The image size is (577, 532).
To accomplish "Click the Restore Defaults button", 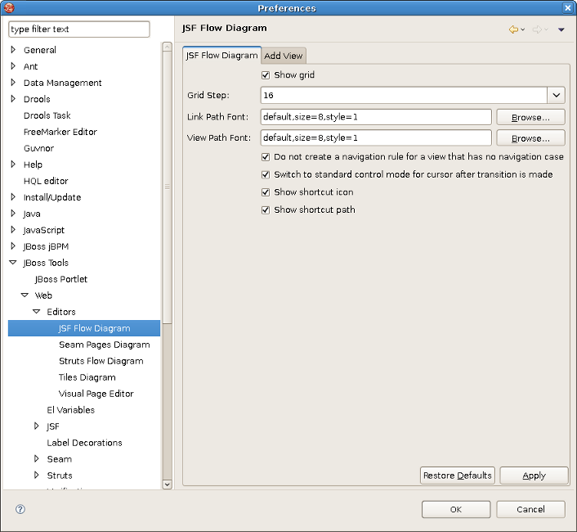I will [x=457, y=476].
